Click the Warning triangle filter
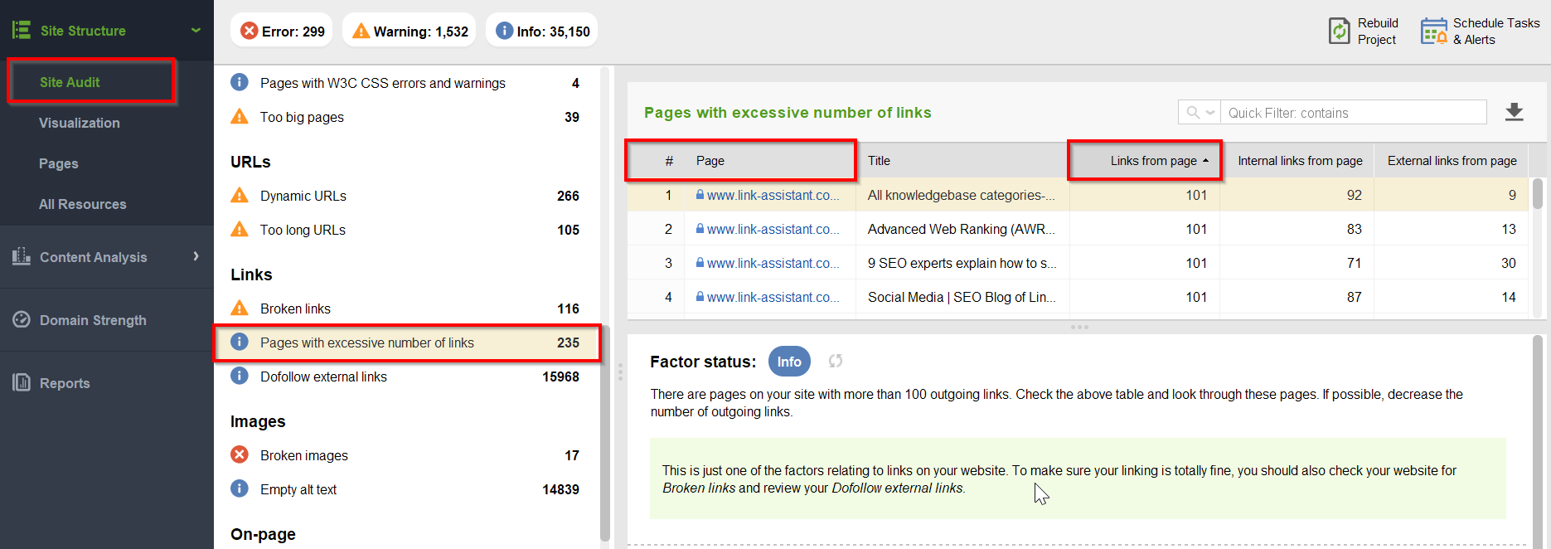The image size is (1551, 549). coord(361,31)
